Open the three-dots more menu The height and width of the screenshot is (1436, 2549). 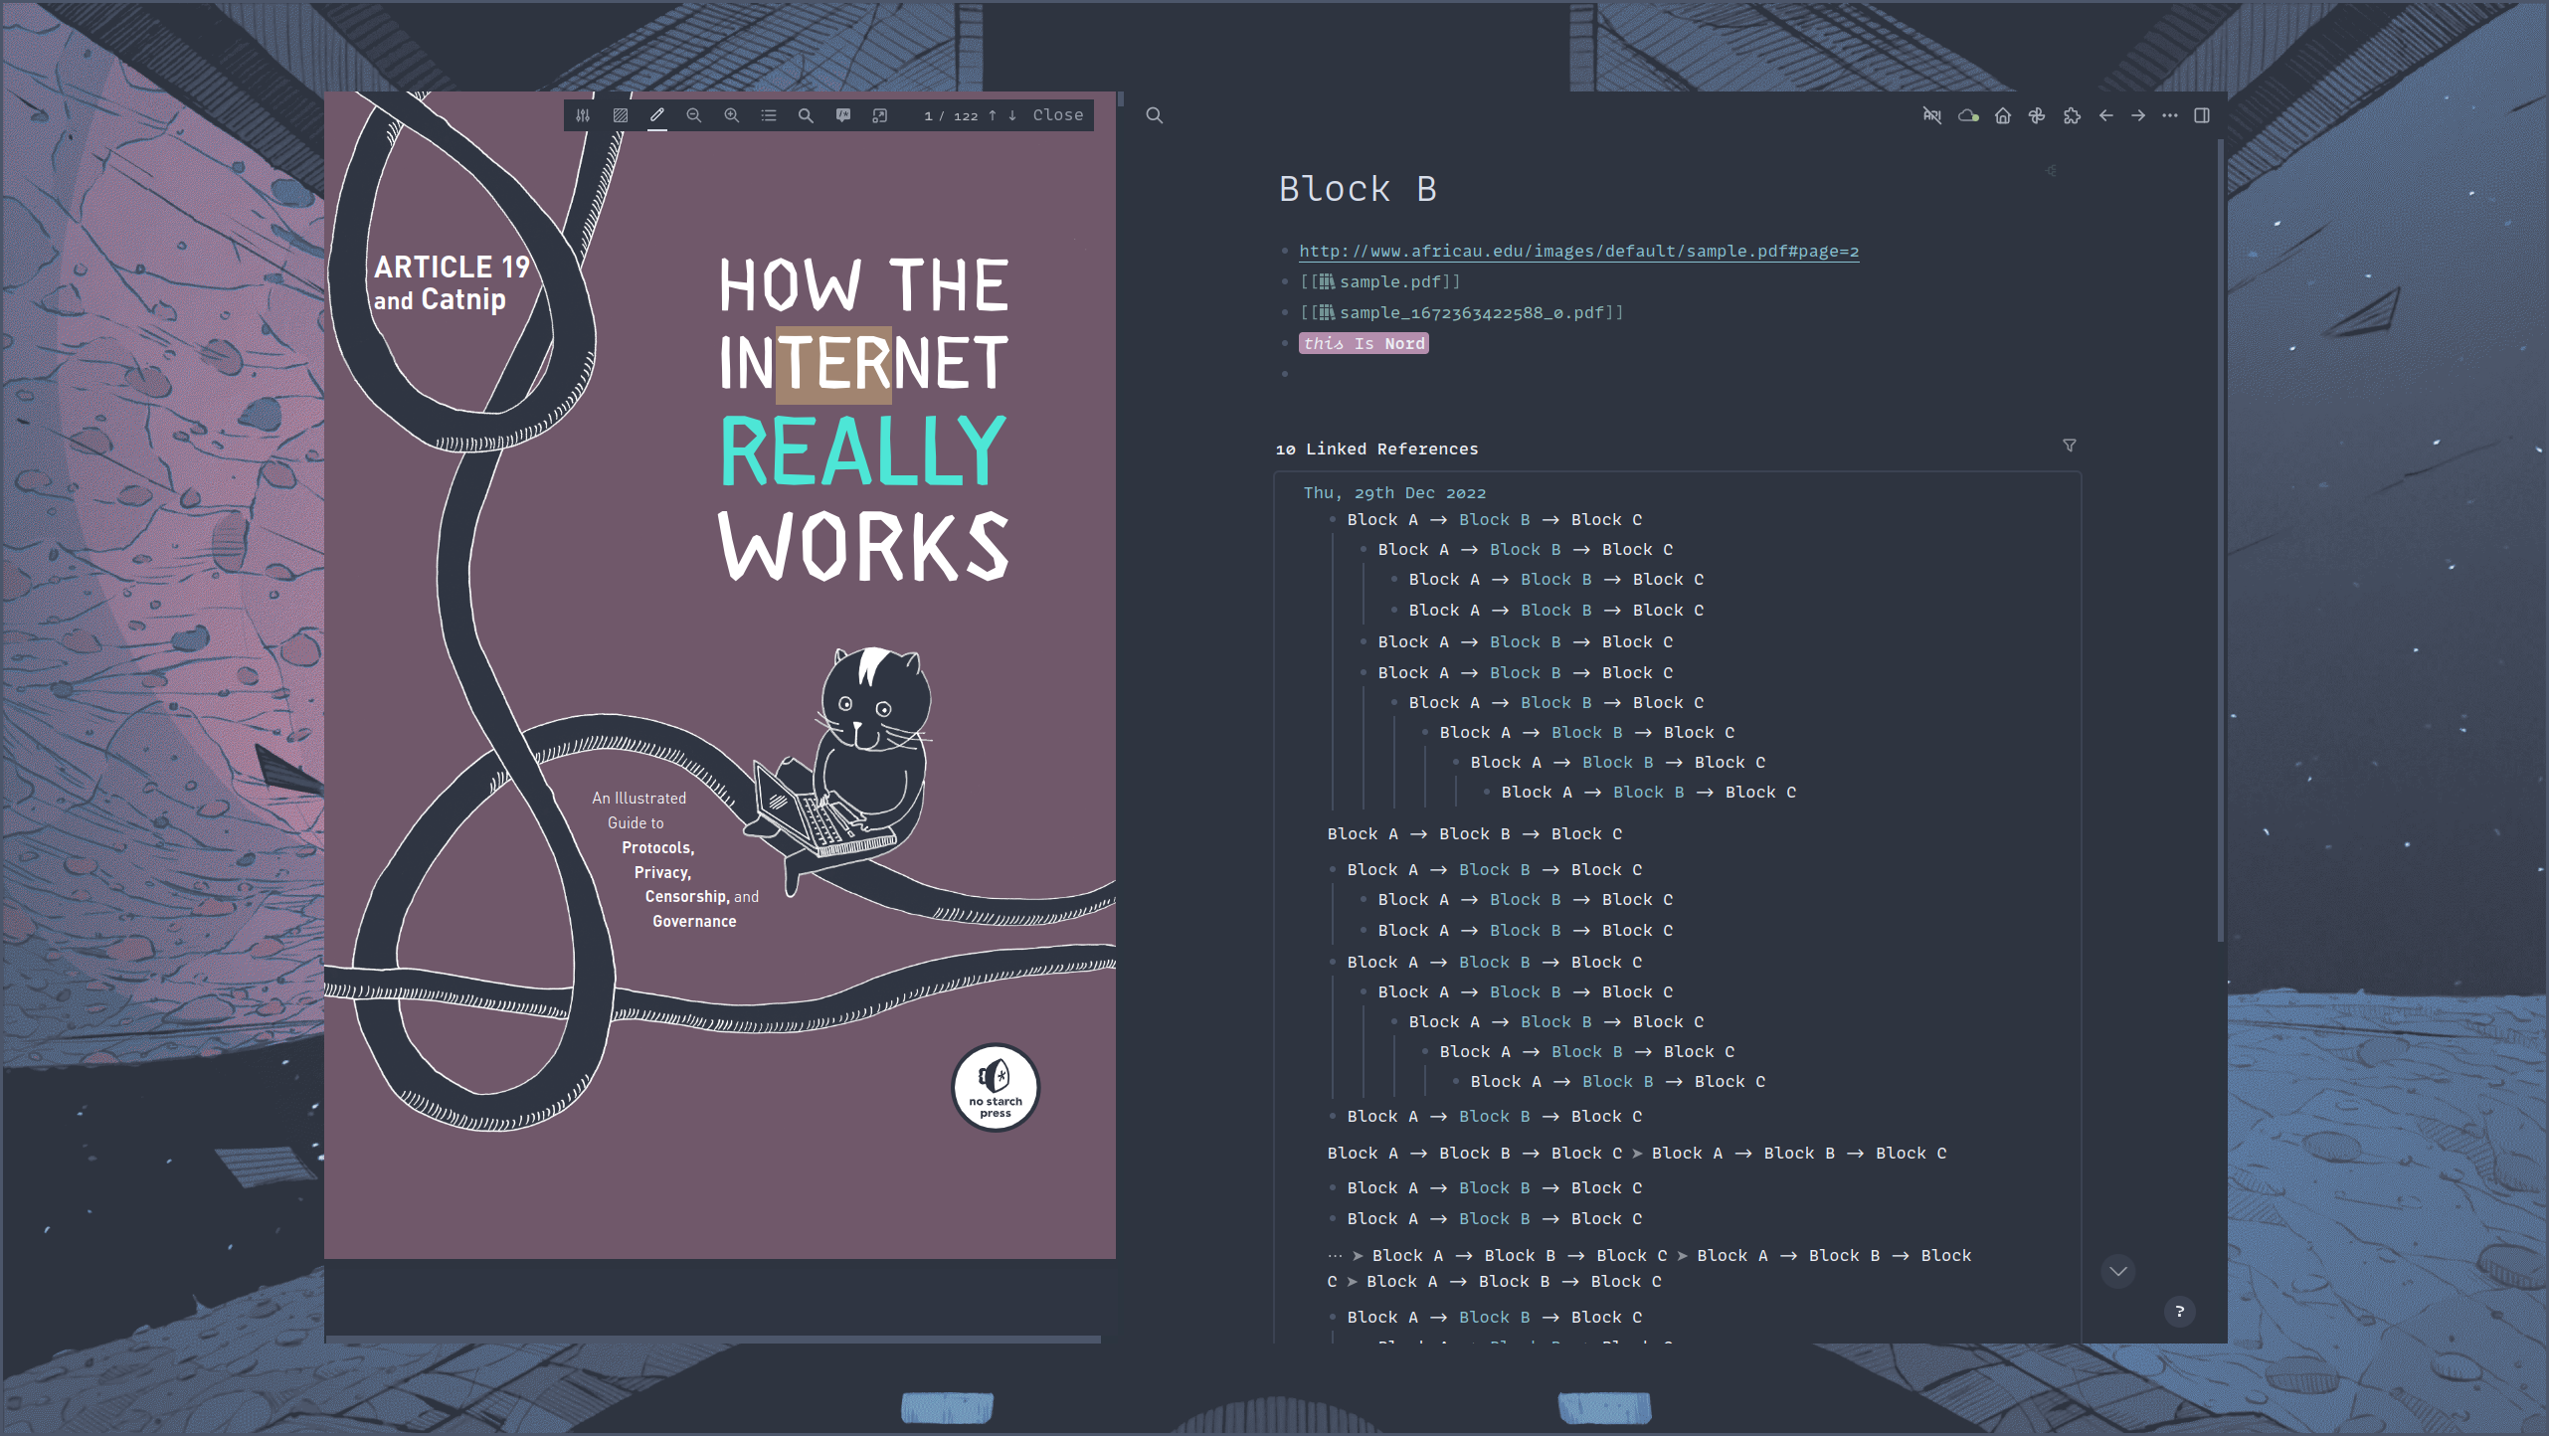[x=2170, y=115]
